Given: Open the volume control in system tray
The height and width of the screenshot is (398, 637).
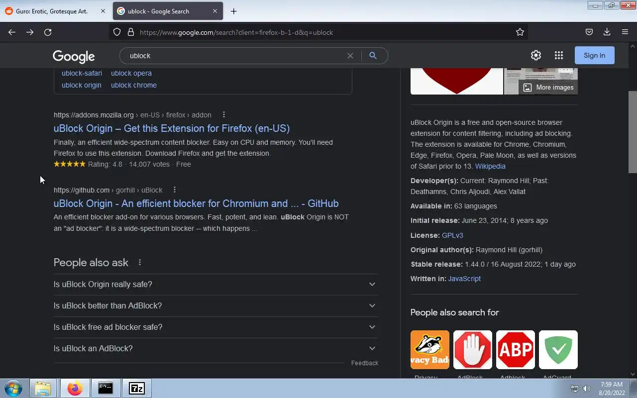Looking at the screenshot, I should [x=587, y=389].
